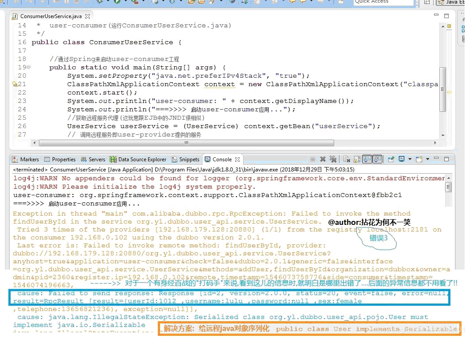This screenshot has height=338, width=469.
Task: Click the lower yellow overview ruler annotation
Action: click(x=449, y=92)
